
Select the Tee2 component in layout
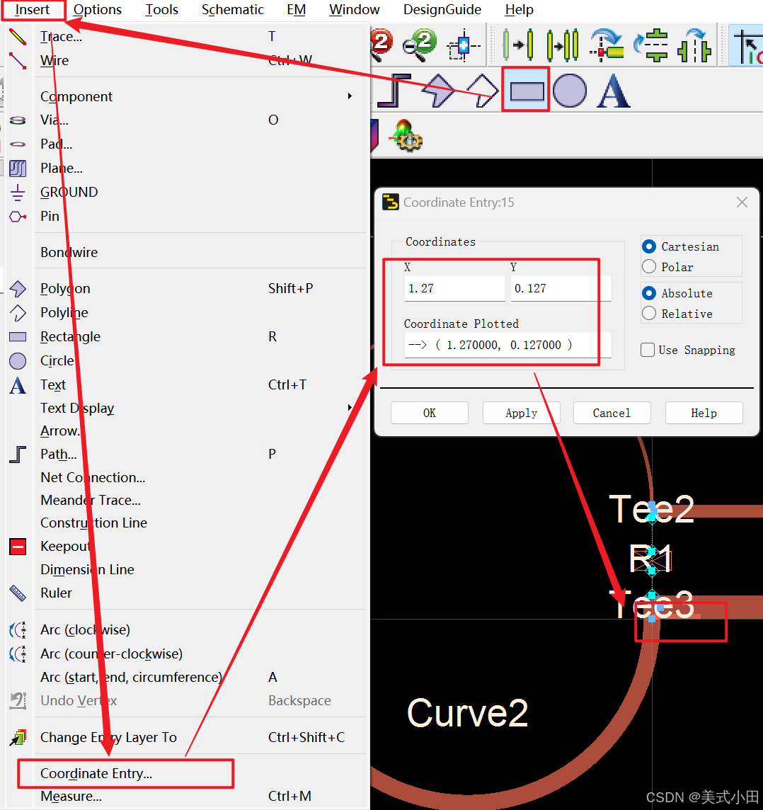pos(651,509)
